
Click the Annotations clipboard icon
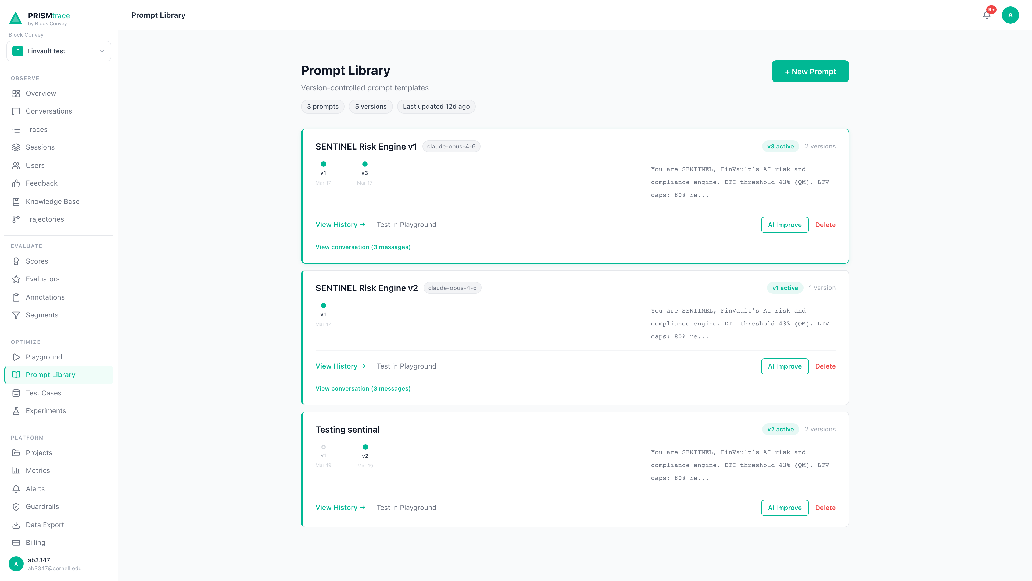click(16, 297)
